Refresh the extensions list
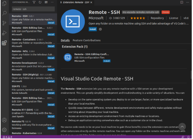This screenshot has width=193, height=139. (x=40, y=2)
